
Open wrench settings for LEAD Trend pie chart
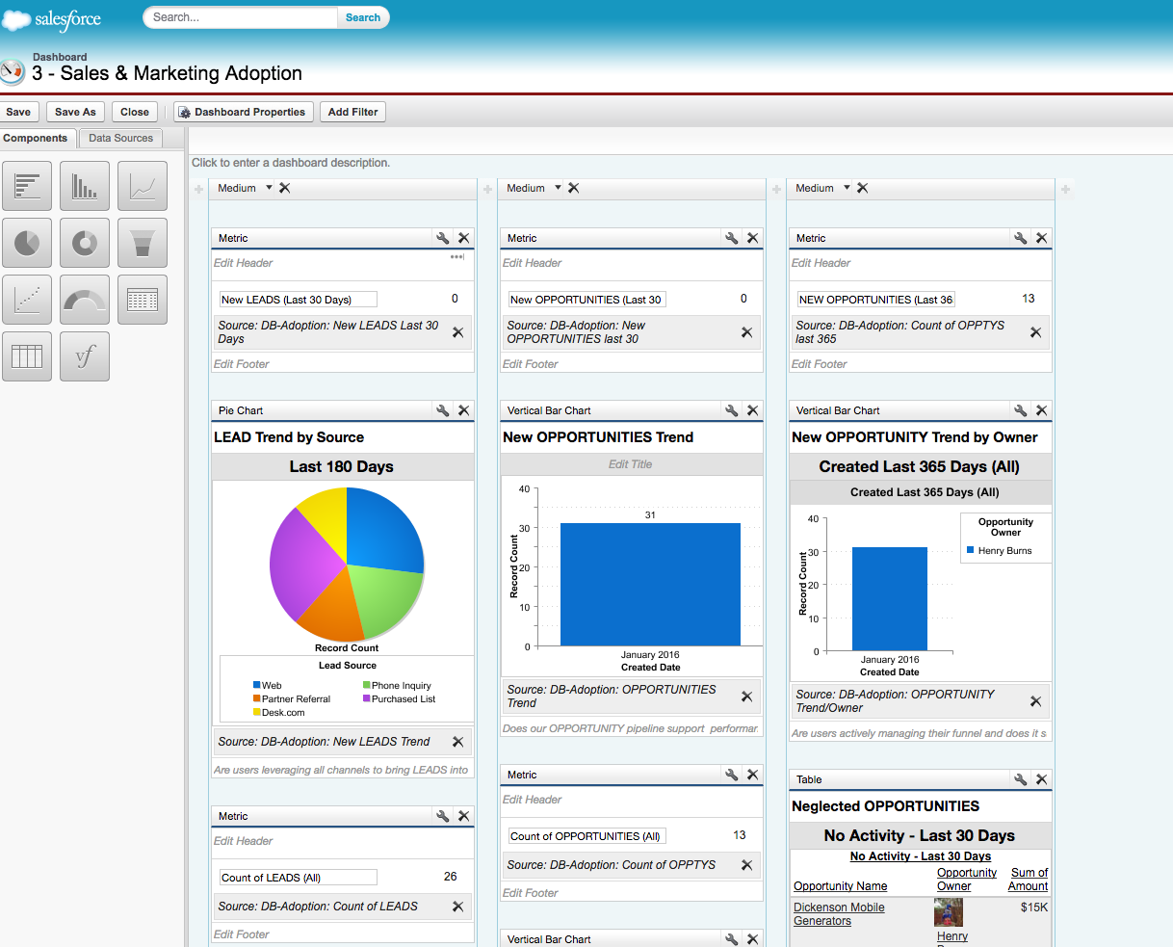click(x=443, y=410)
